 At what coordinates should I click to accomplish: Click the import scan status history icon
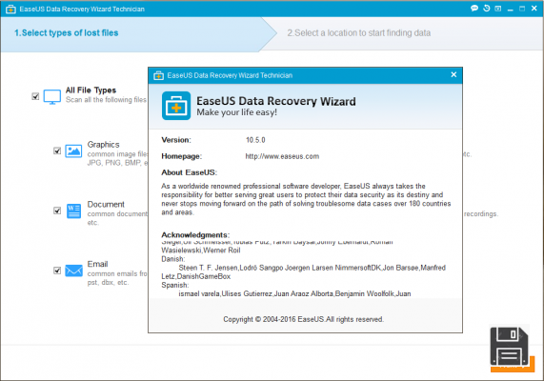[x=487, y=9]
